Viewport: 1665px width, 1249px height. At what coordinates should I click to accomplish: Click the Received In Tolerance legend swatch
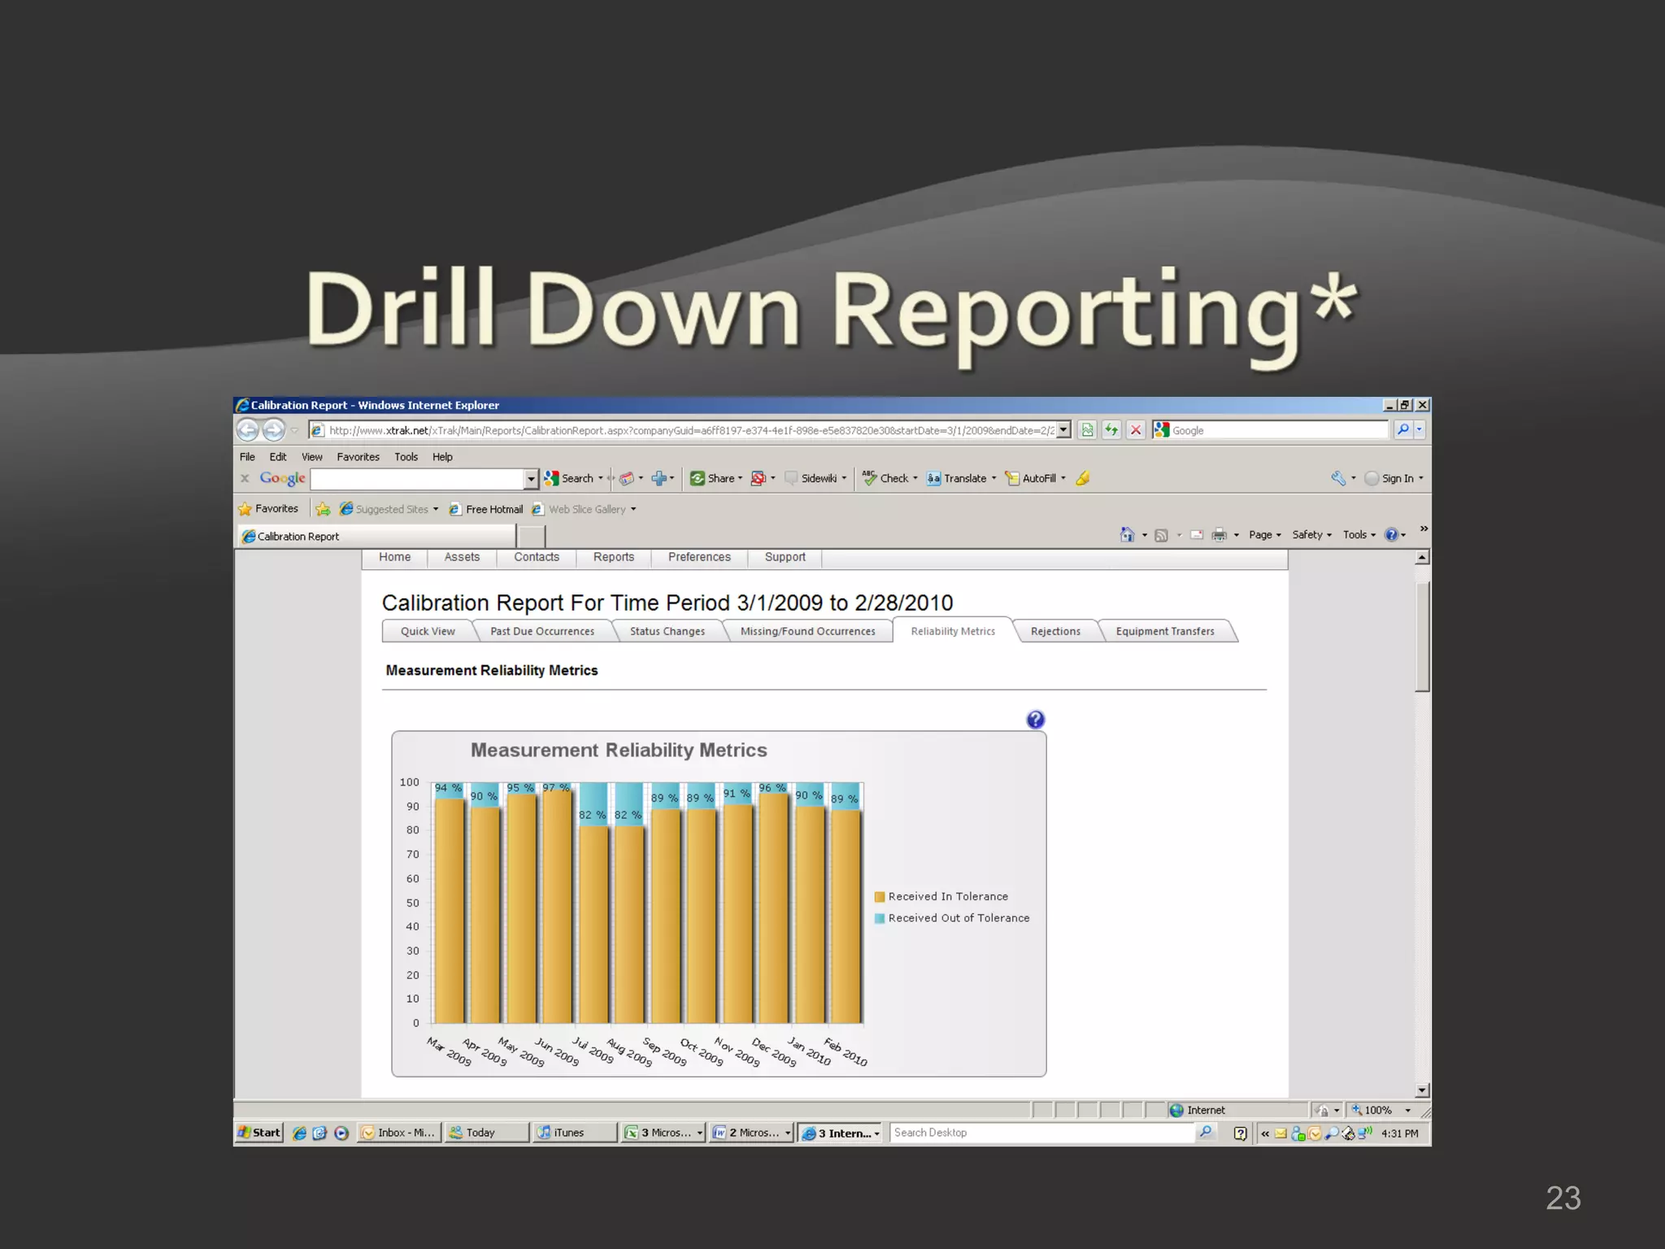[x=879, y=896]
